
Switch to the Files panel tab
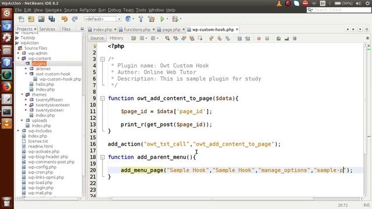click(x=66, y=29)
